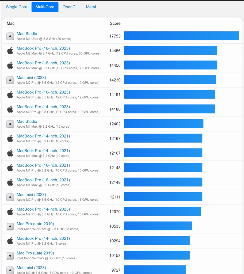This screenshot has height=274, width=244.
Task: Click Apple logo icon beside M2 Max 30 GPU cores
Action: pos(10,51)
